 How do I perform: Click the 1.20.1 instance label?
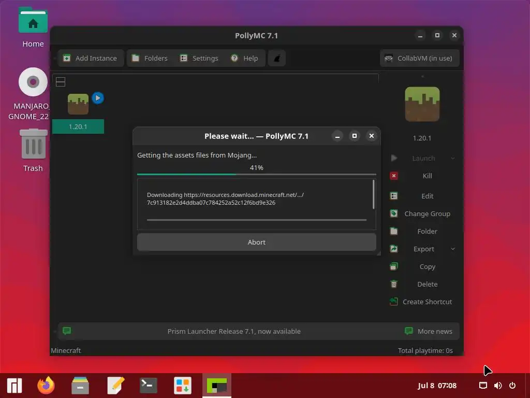point(78,126)
